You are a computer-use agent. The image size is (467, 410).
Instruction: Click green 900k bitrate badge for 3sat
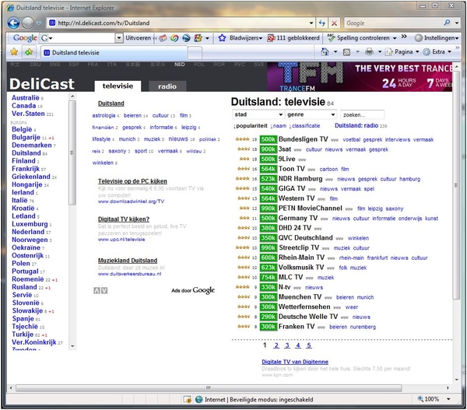269,149
